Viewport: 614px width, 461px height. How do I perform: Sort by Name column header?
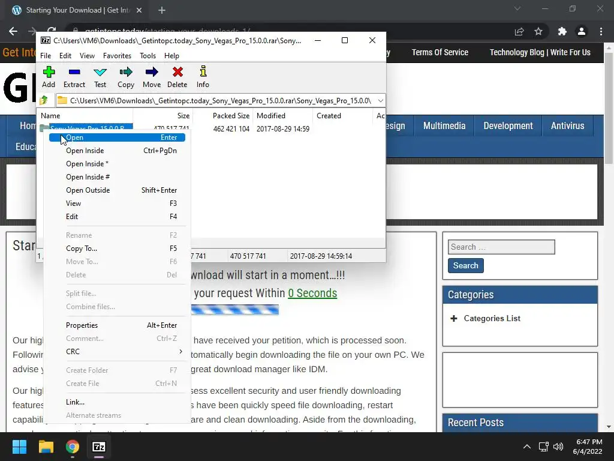[x=85, y=116]
